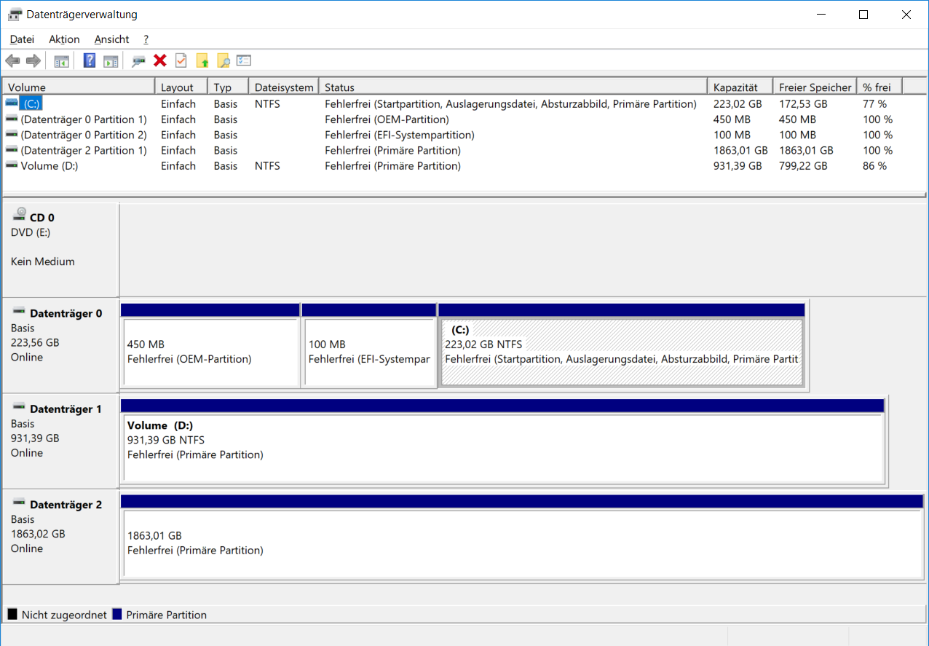Click the CD 0 disc icon

click(20, 215)
